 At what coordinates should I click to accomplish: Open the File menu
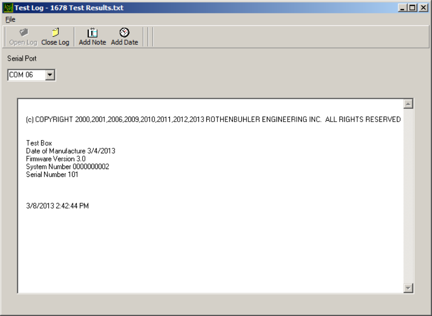[x=10, y=19]
